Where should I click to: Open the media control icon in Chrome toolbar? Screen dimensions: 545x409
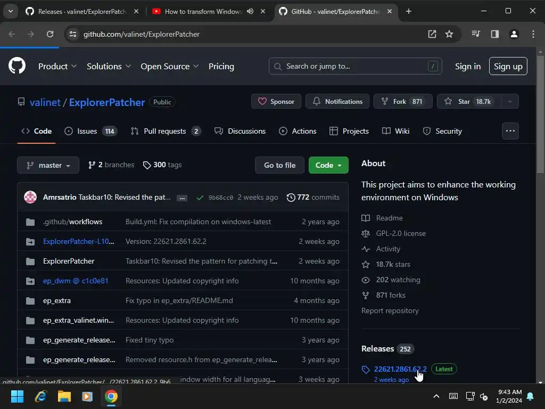coord(476,34)
